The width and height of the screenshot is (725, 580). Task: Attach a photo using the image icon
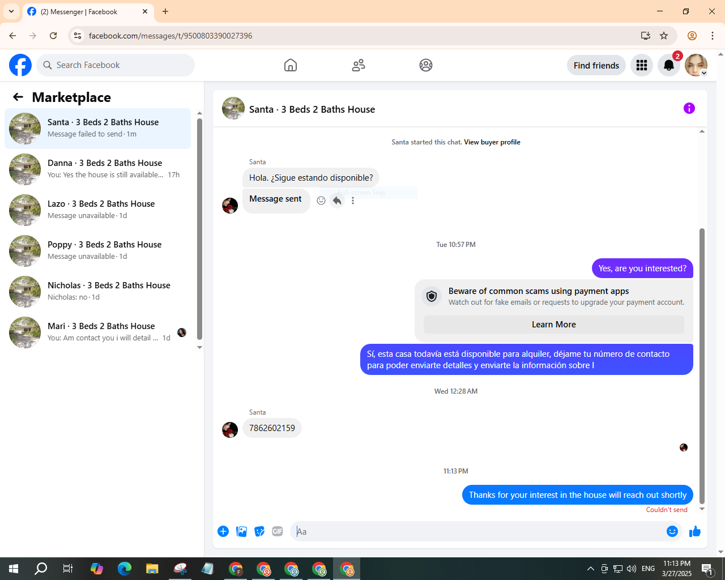click(x=241, y=531)
